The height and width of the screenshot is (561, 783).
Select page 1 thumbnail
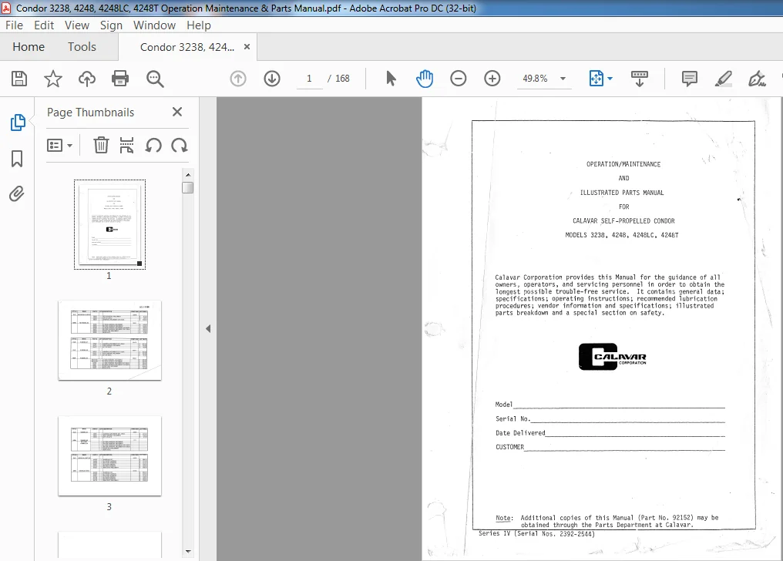pyautogui.click(x=110, y=224)
